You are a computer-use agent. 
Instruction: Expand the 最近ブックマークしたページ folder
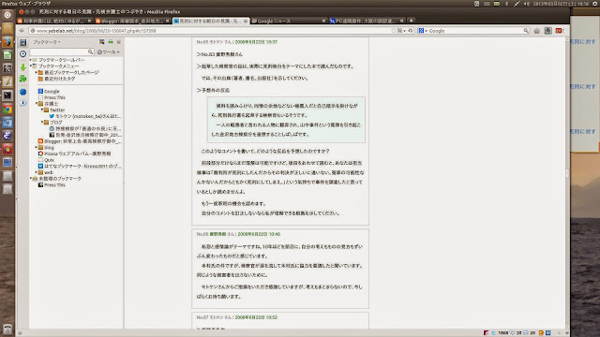[37, 72]
